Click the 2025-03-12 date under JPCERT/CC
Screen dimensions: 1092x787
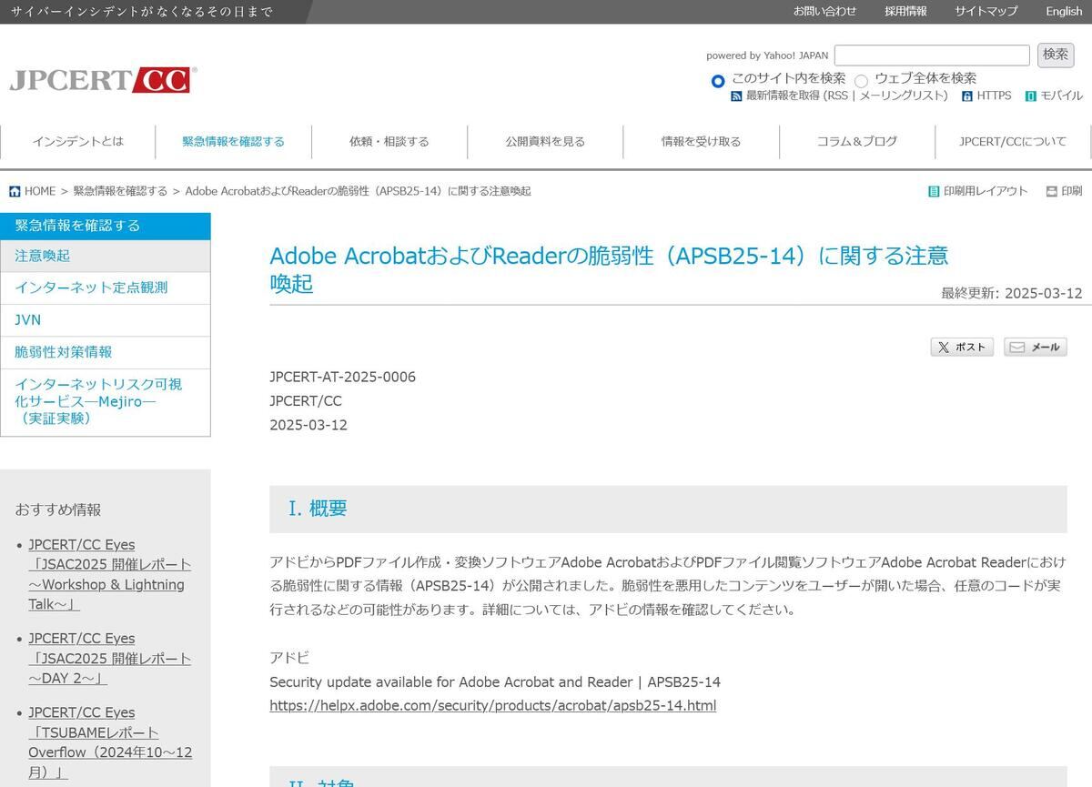[x=308, y=425]
